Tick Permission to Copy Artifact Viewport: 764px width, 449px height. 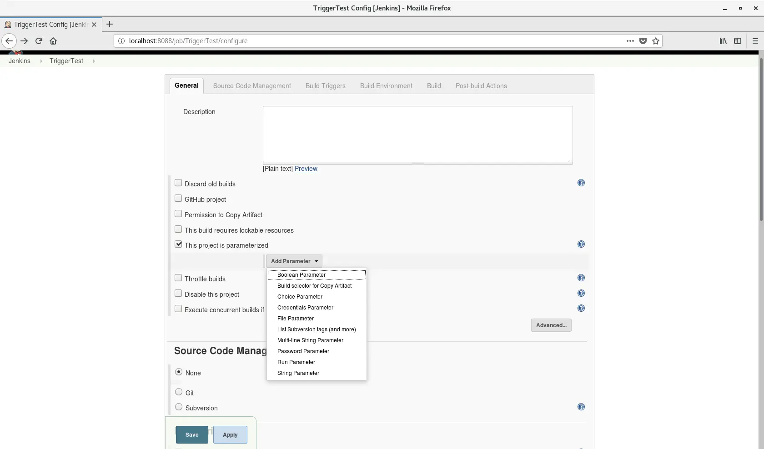point(178,214)
